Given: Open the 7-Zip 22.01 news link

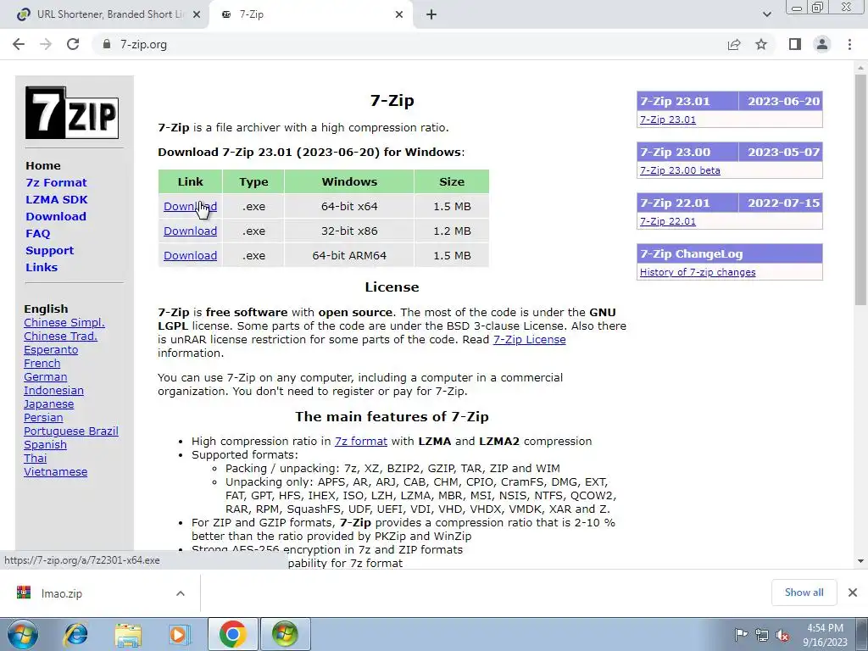Looking at the screenshot, I should point(668,221).
